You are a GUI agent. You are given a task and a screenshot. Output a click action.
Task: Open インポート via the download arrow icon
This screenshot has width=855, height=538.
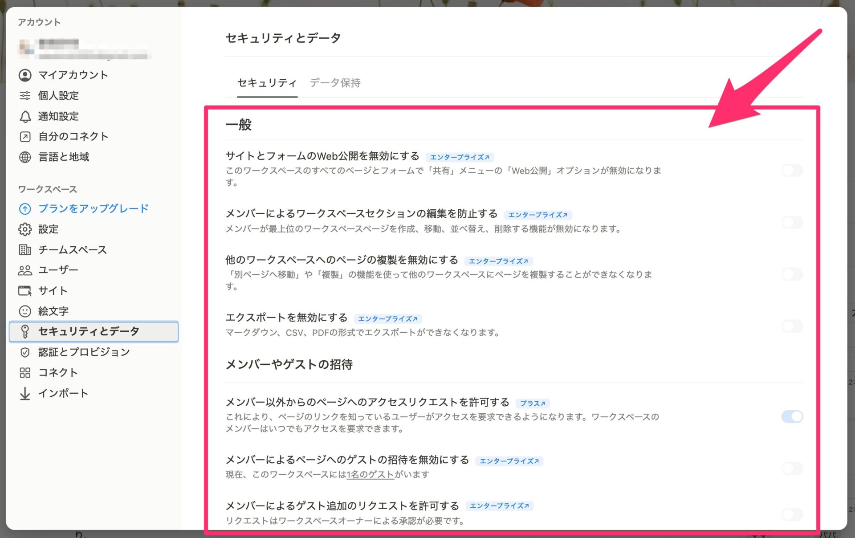coord(25,393)
